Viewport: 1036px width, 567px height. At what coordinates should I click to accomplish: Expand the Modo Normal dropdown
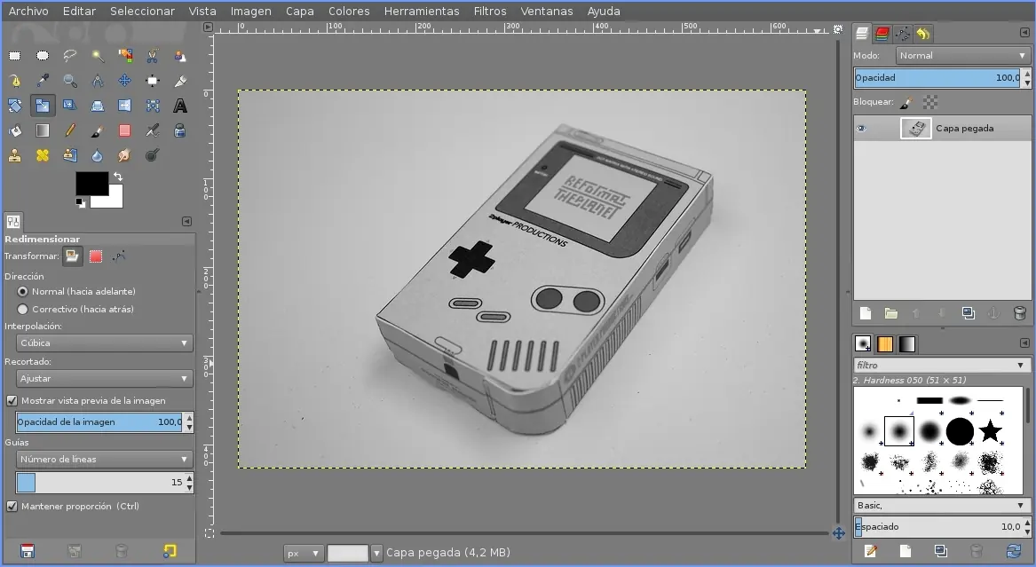tap(961, 55)
